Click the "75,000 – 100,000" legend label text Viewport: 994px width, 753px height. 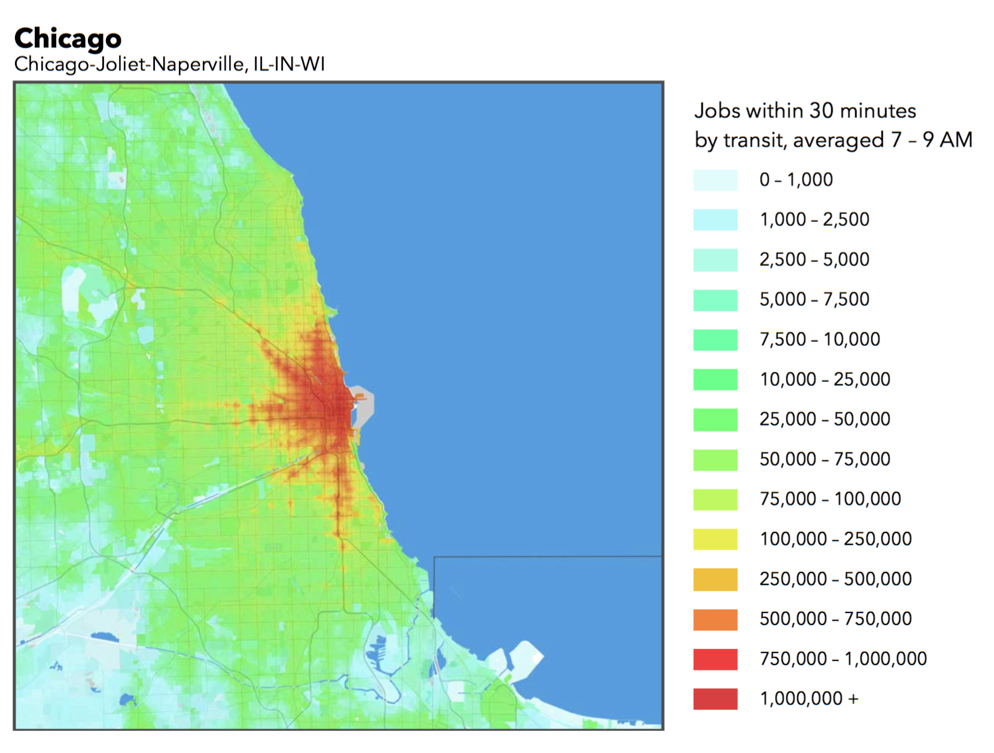click(x=830, y=499)
